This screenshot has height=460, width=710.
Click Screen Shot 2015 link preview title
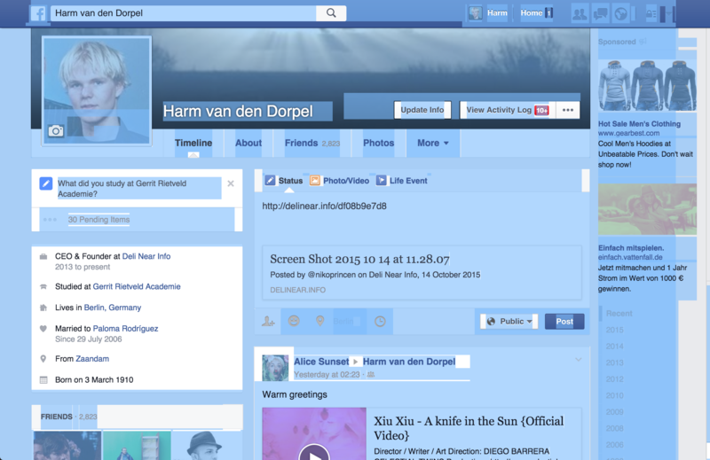[x=359, y=259]
